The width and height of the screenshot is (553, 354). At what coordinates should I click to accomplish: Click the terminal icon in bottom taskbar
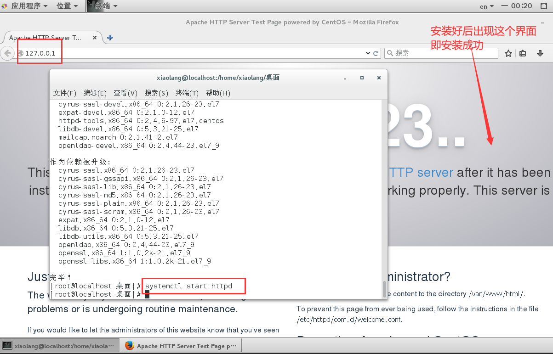tap(7, 346)
